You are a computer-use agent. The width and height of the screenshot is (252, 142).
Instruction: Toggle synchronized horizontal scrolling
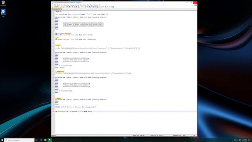[x=87, y=7]
